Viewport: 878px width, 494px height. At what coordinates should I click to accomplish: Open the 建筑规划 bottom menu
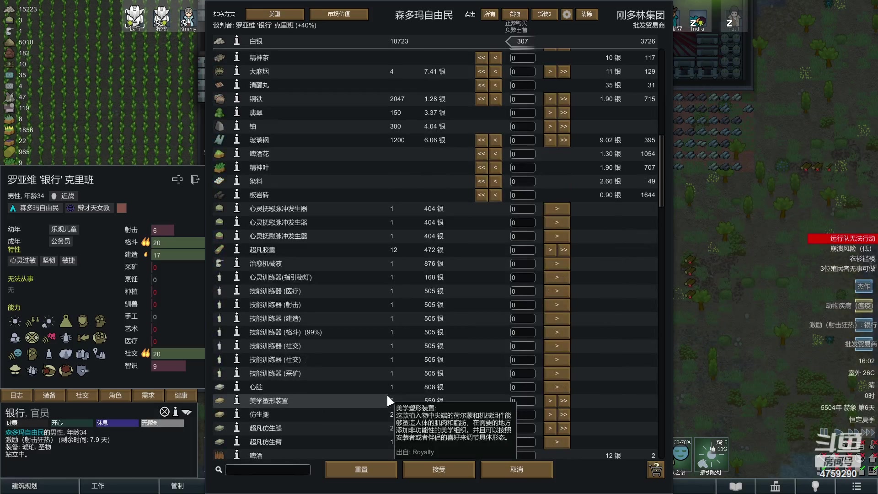[x=40, y=486]
